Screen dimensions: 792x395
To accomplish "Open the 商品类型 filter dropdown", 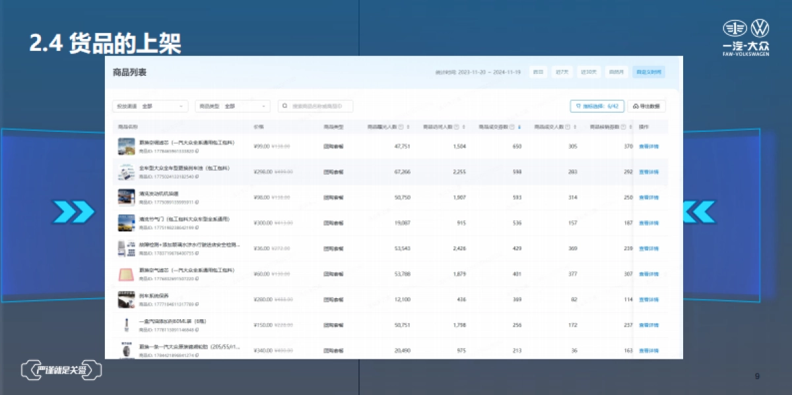I will pos(232,106).
